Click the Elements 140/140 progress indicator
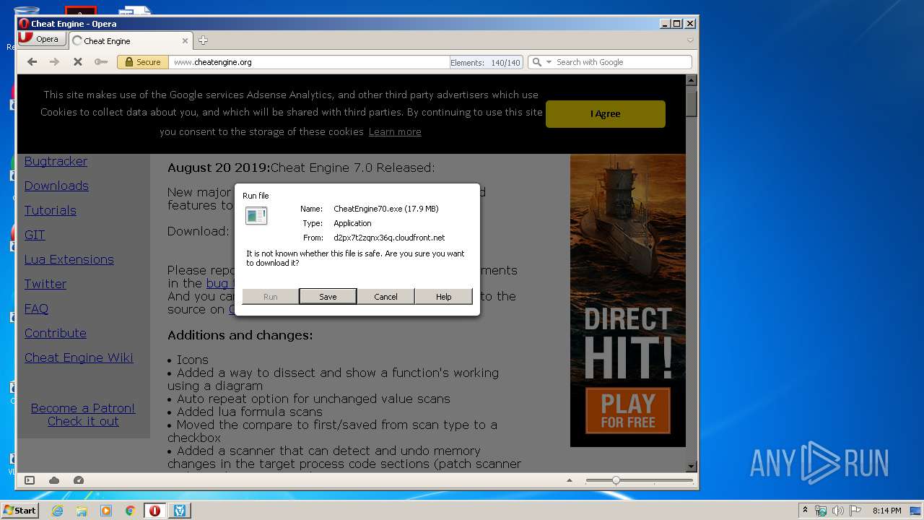Viewport: 924px width, 520px height. pyautogui.click(x=485, y=63)
